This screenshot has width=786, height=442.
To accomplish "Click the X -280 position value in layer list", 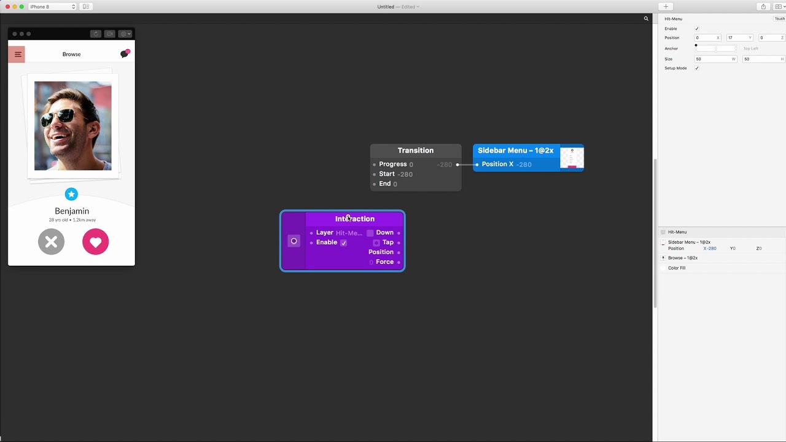I will tap(710, 249).
